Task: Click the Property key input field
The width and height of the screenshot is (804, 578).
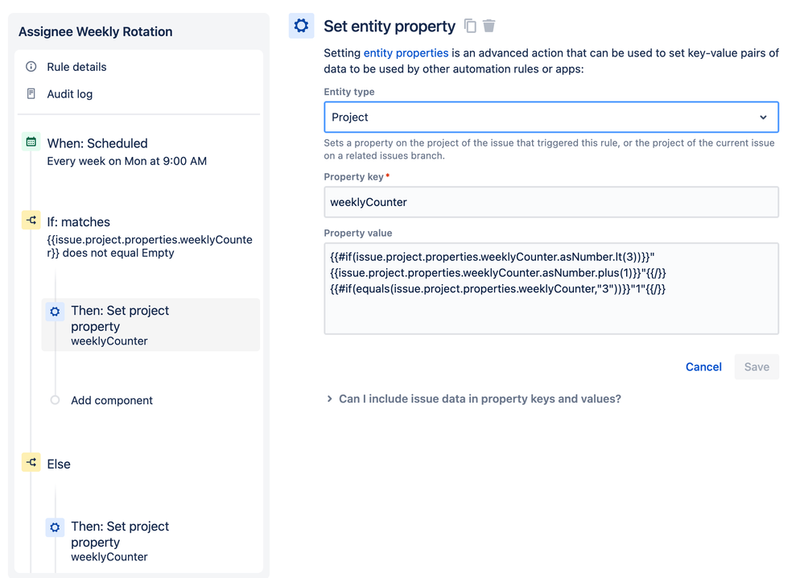Action: (x=550, y=202)
